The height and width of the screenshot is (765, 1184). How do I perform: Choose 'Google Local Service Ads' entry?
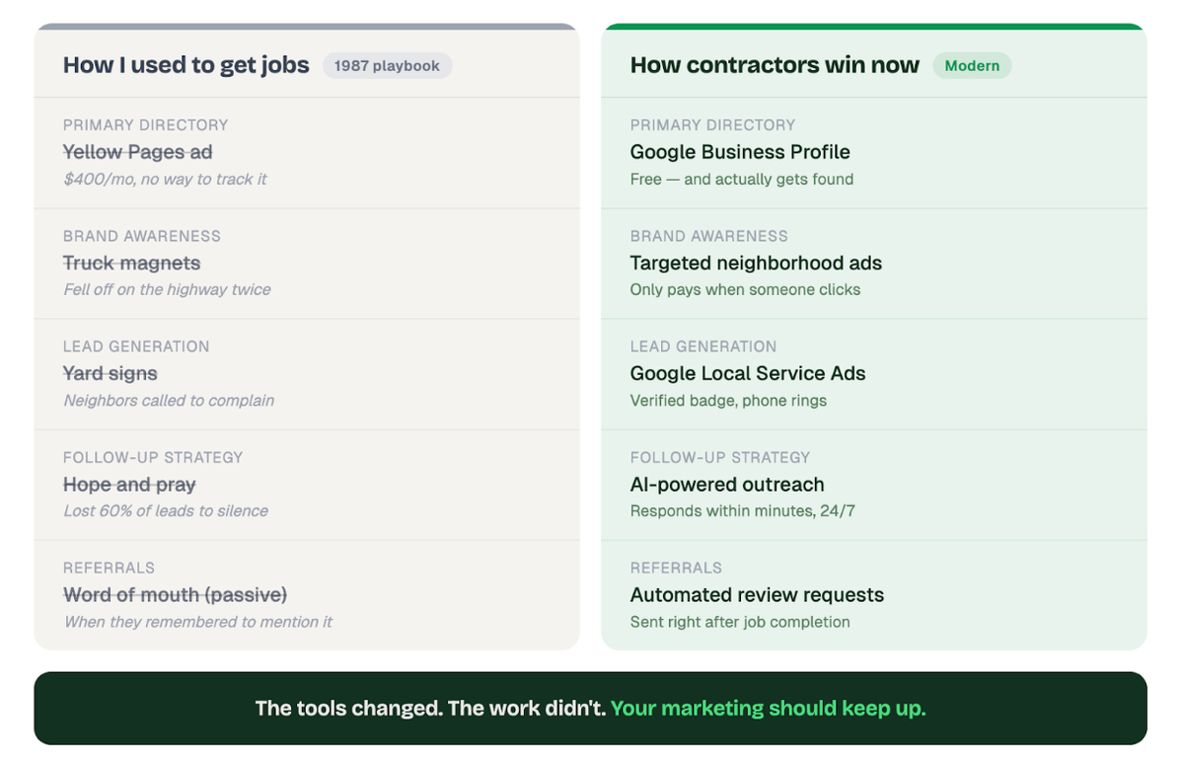748,374
